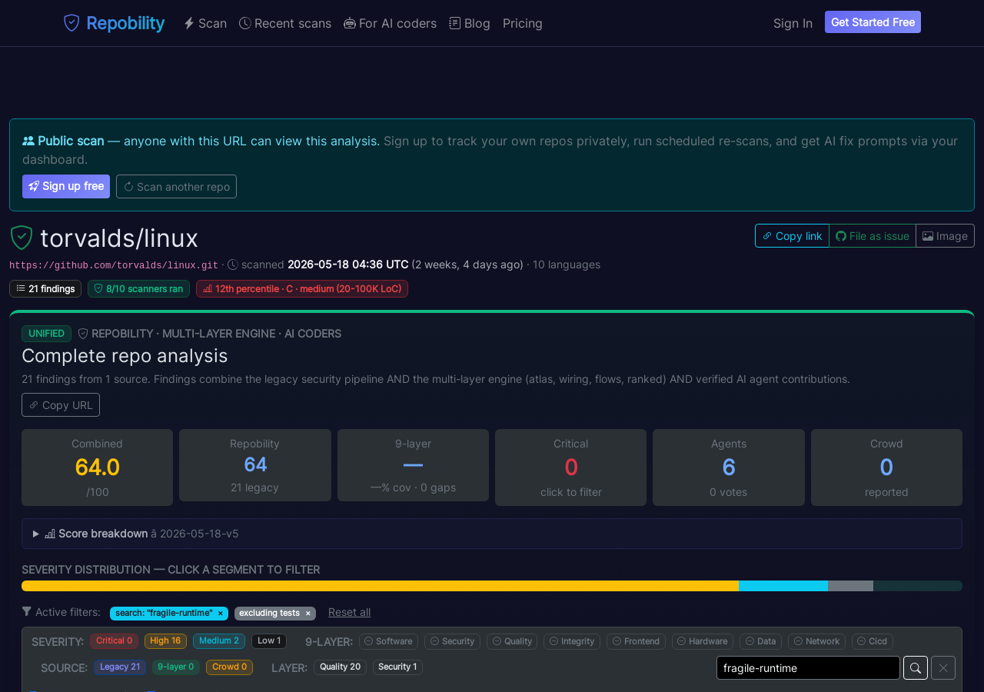The height and width of the screenshot is (692, 984).
Task: Toggle the Quality 20 layer filter
Action: [x=340, y=667]
